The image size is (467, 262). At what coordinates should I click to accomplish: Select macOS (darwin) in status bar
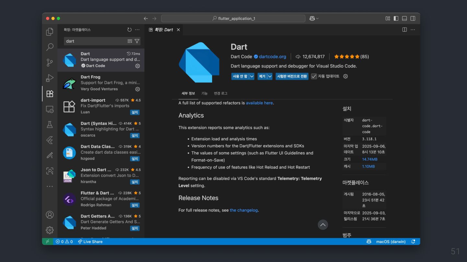(x=391, y=242)
